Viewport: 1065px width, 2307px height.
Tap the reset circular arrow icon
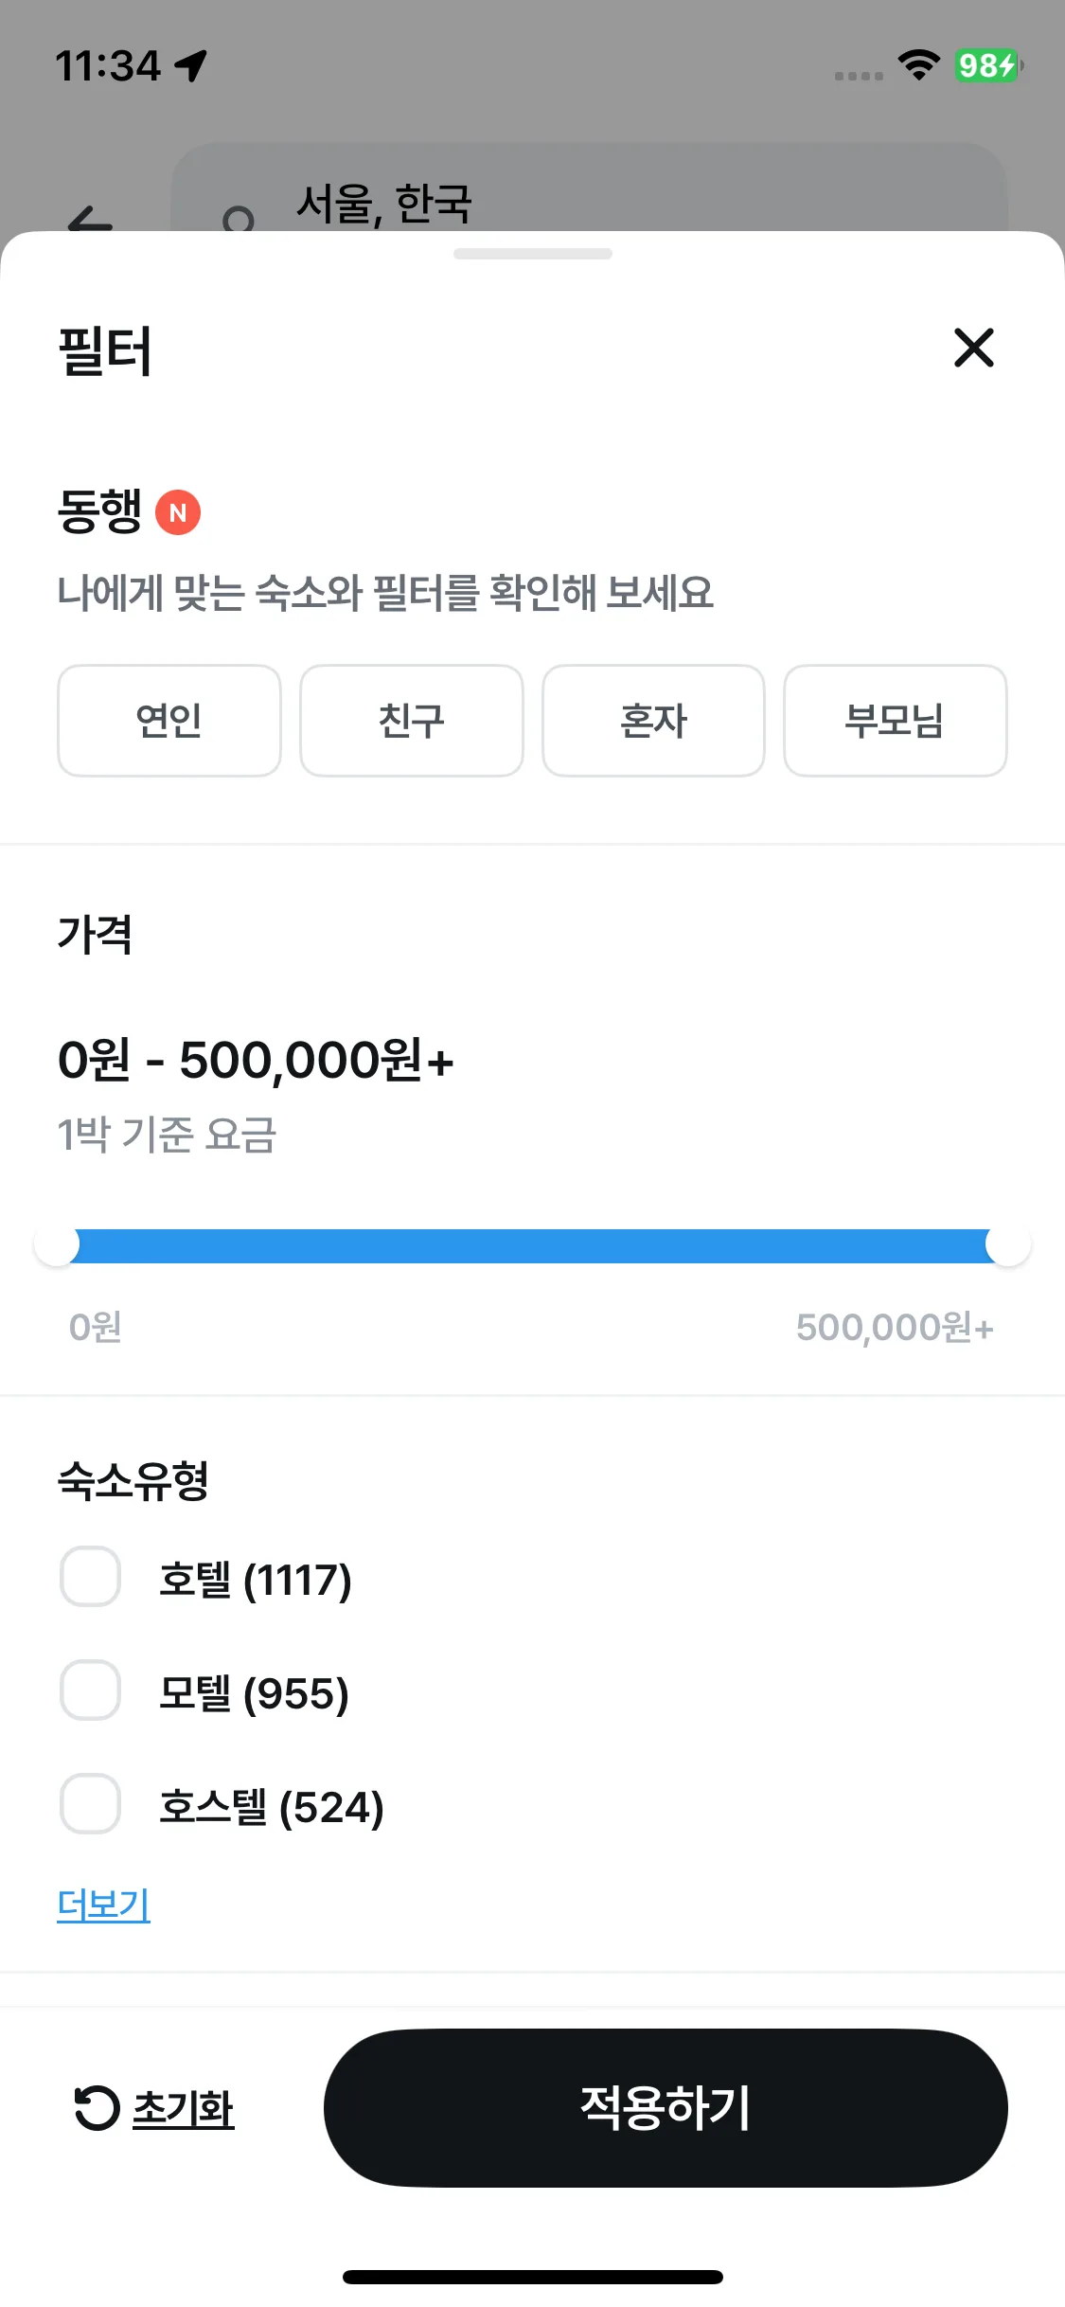97,2108
